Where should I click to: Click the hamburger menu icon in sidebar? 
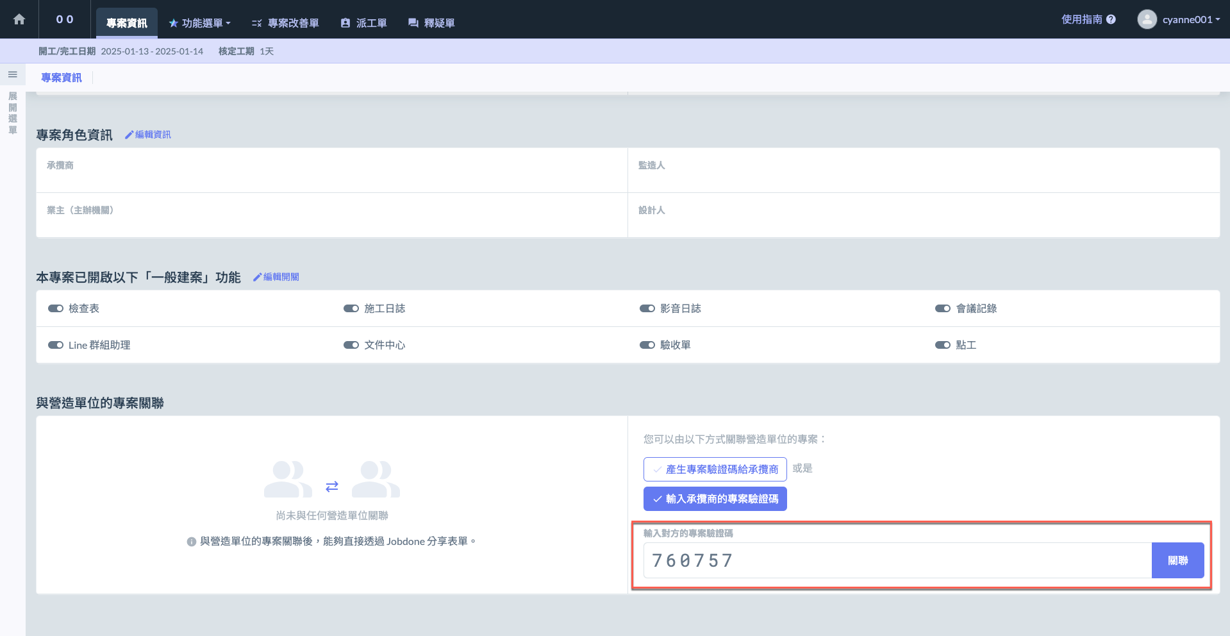(x=12, y=75)
